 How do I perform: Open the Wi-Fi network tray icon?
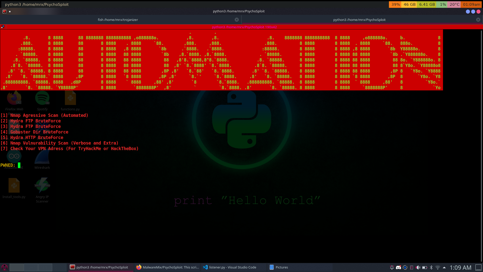(438, 267)
